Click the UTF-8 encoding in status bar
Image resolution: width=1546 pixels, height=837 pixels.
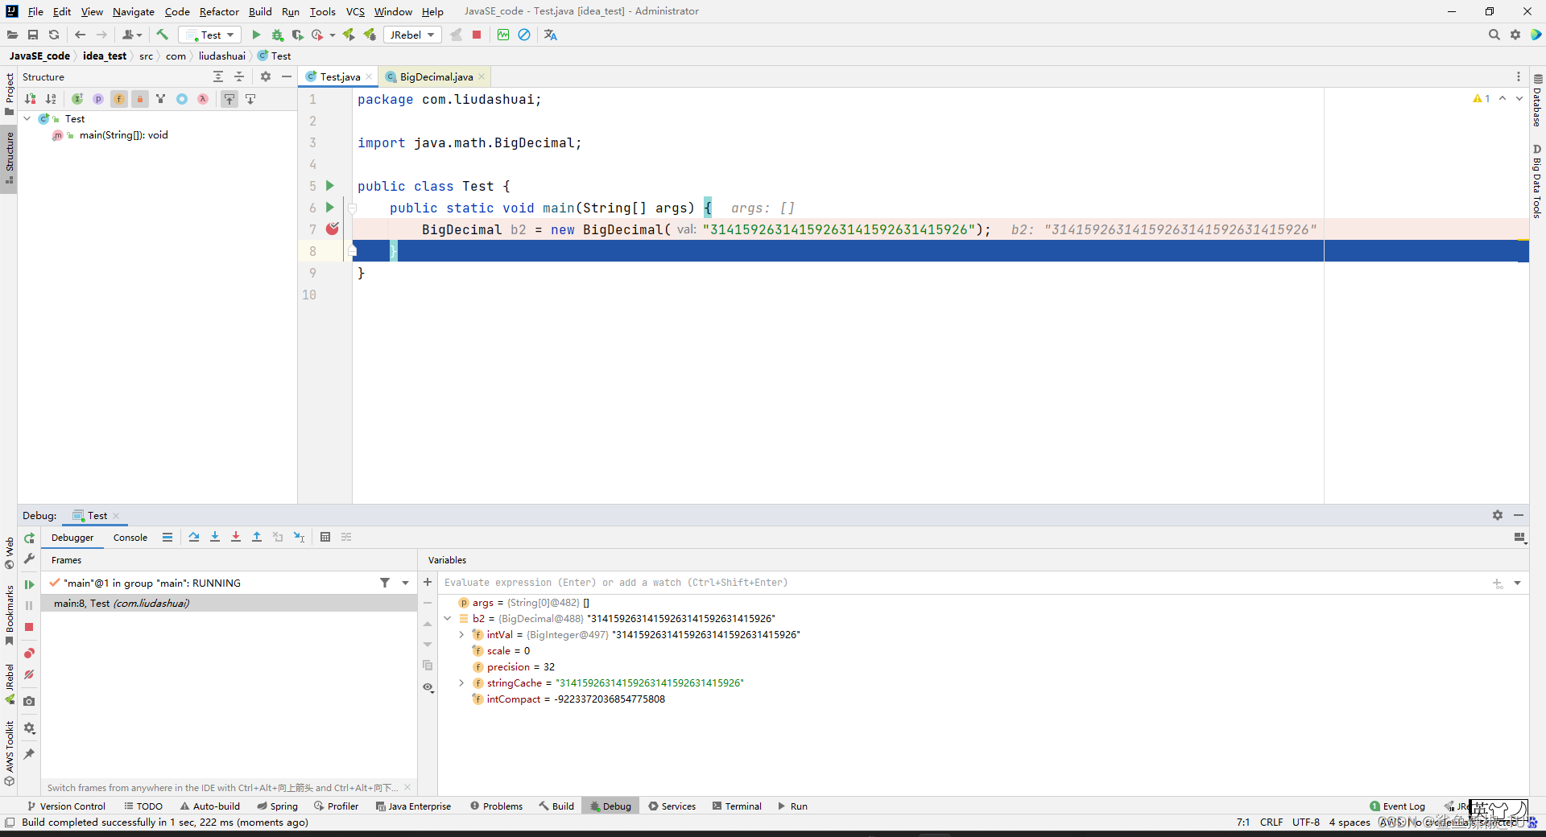pos(1306,822)
